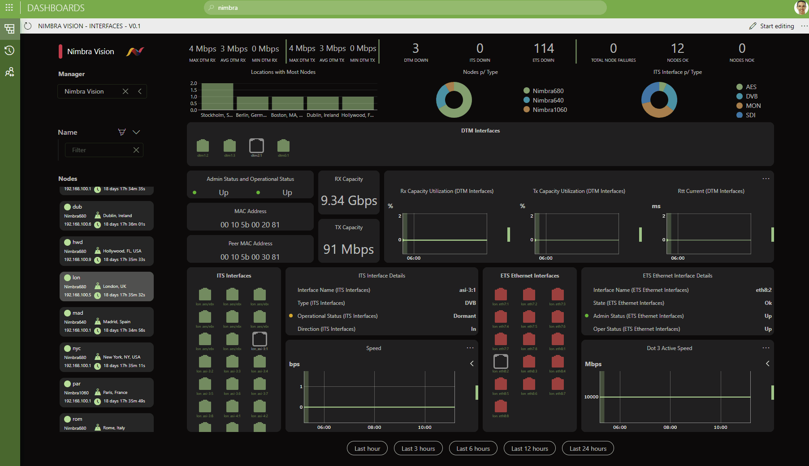Open the Speed chart options menu
This screenshot has width=809, height=466.
470,348
